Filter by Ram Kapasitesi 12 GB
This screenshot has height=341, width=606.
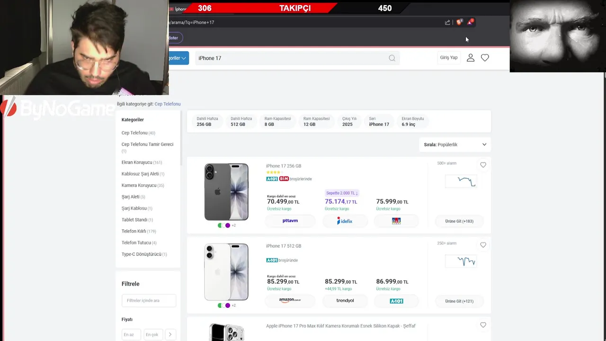pos(316,122)
